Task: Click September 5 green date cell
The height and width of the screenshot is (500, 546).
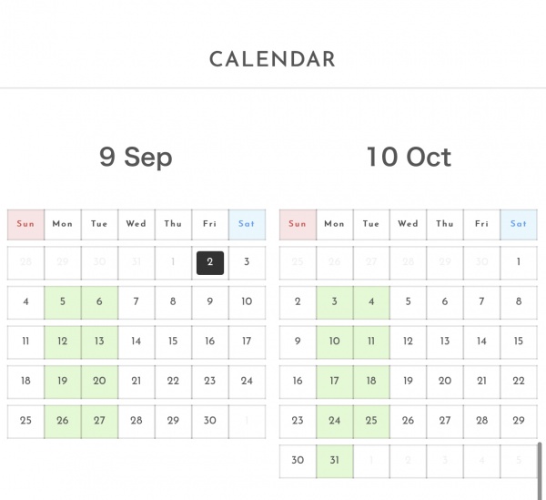Action: pyautogui.click(x=63, y=301)
